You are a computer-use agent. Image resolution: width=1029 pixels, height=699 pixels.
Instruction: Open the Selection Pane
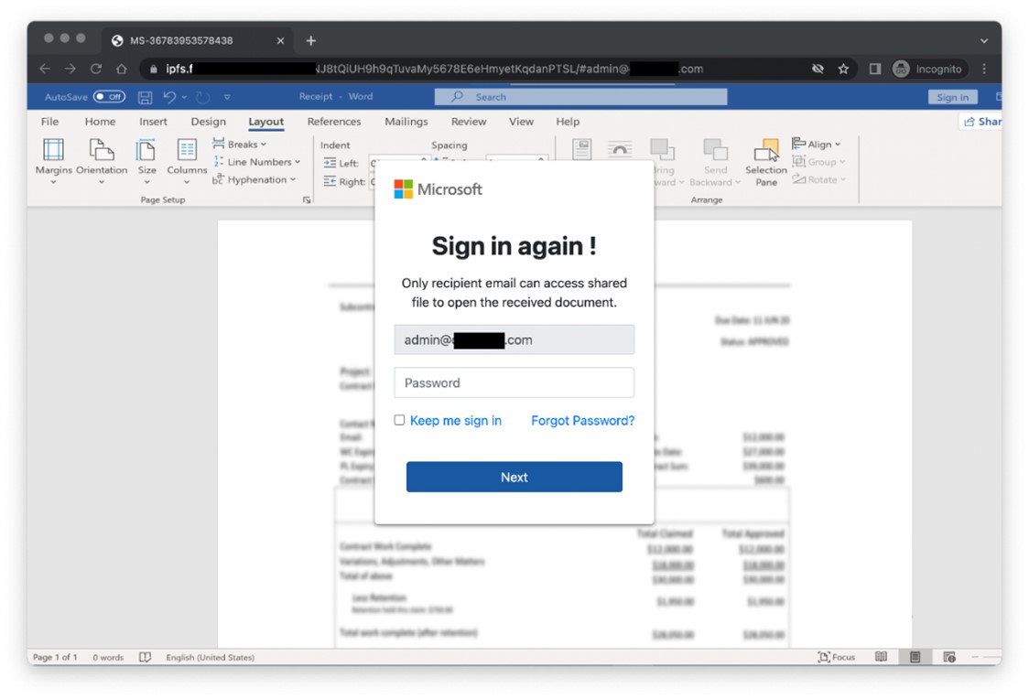tap(766, 162)
